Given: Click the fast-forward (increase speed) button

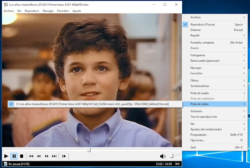Looking at the screenshot, I should 46,156.
